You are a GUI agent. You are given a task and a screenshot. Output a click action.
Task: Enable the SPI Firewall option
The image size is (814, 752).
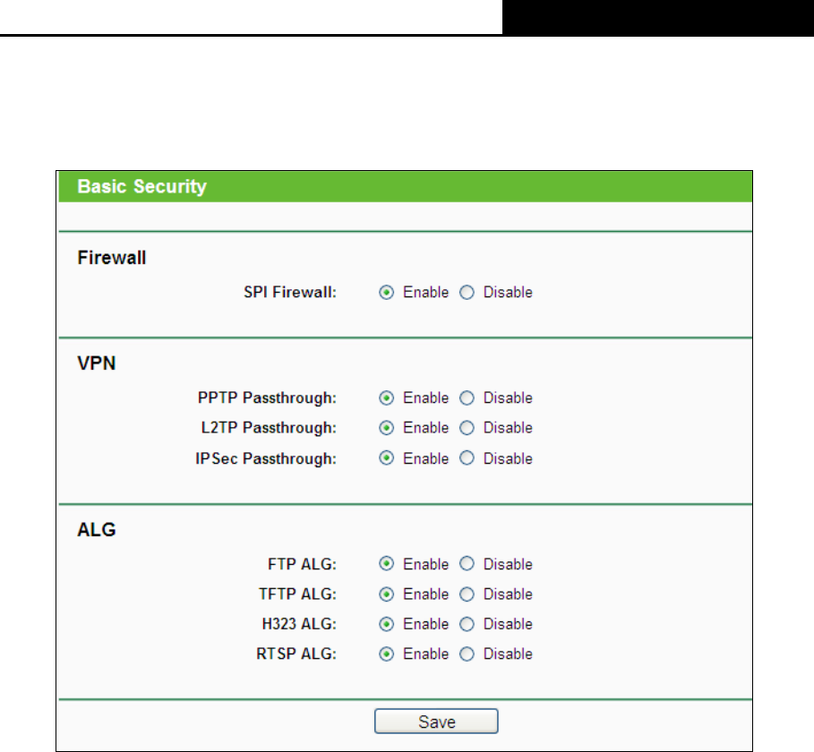387,293
